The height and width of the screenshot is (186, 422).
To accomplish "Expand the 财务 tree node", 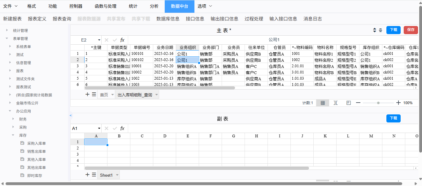I will tap(13, 119).
